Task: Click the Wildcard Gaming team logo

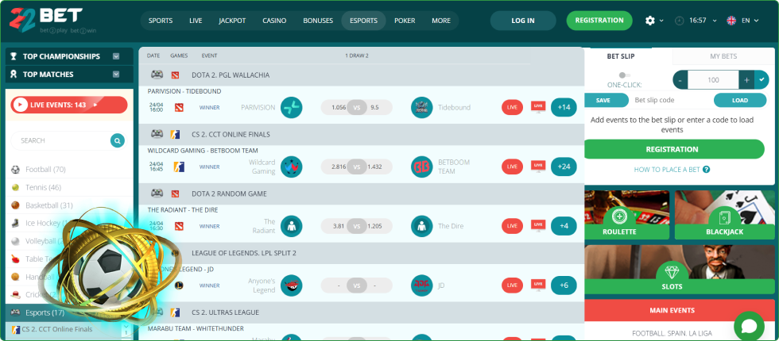Action: coord(291,167)
